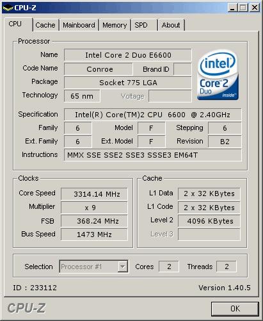Click the Specification text field
This screenshot has height=321, width=263.
(153, 115)
